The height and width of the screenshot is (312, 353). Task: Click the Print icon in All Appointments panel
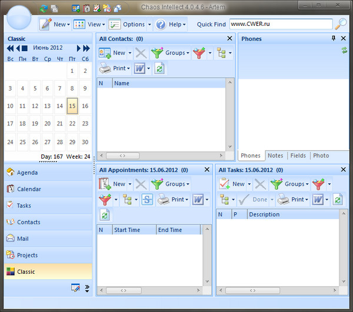164,200
